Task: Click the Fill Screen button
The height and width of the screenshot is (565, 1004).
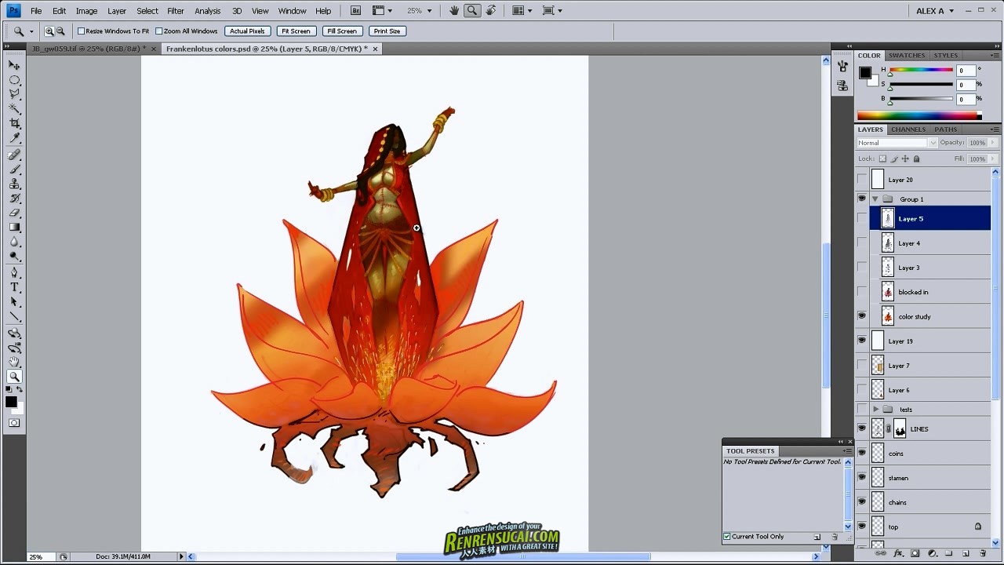Action: point(342,31)
